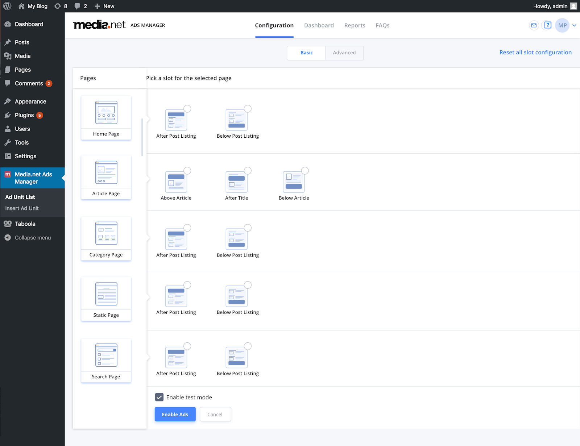Click the Pages icon in the WordPress sidebar
Viewport: 580px width, 446px height.
click(x=8, y=70)
